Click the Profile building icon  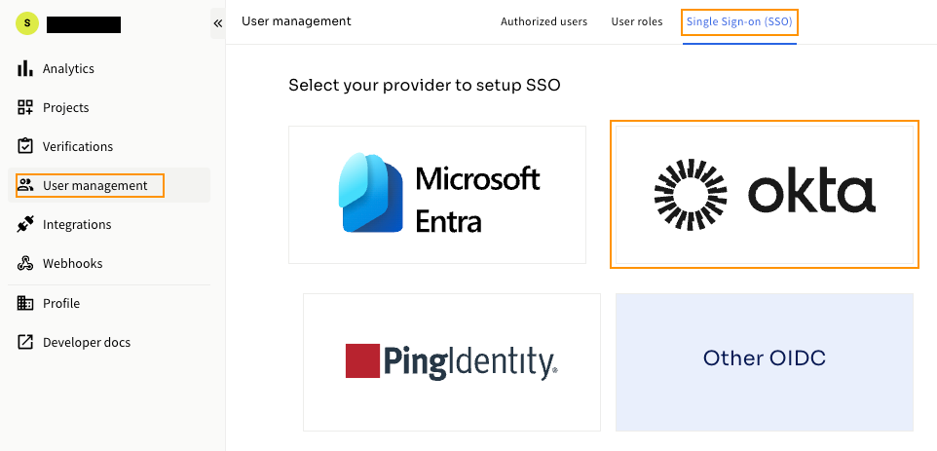[x=25, y=303]
